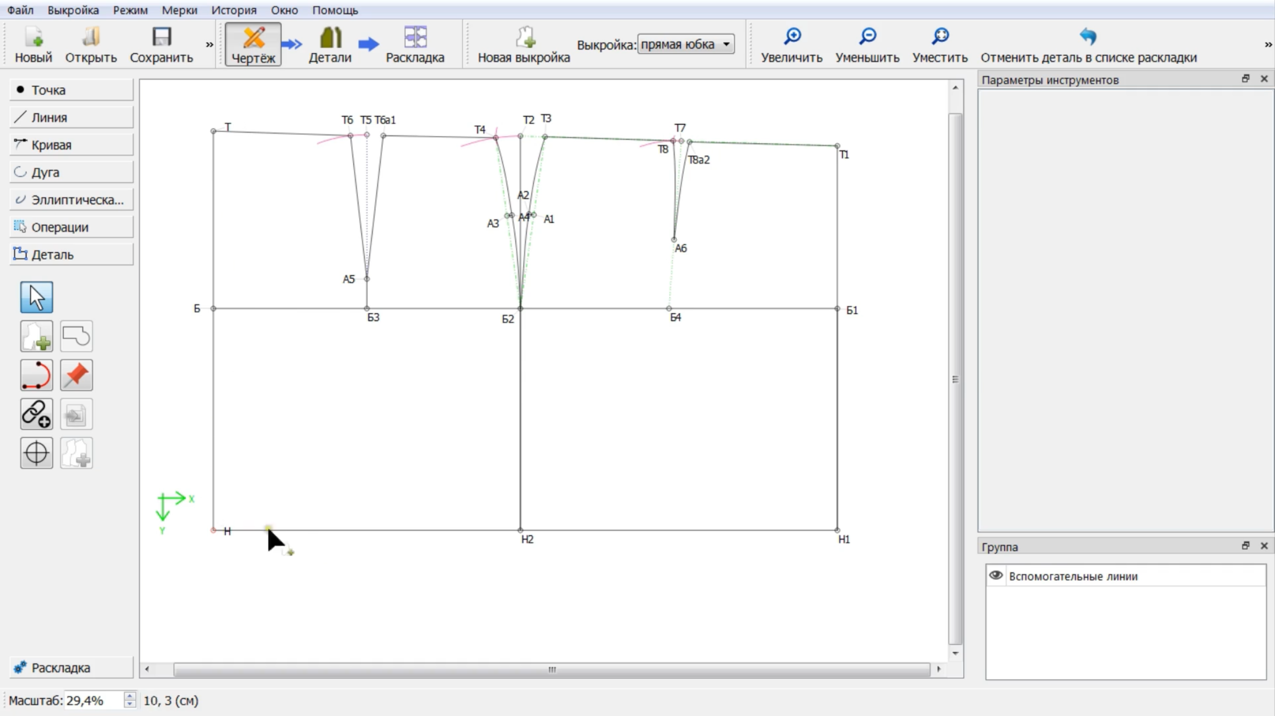Screen dimensions: 1275x716
Task: Switch to Детали mode
Action: click(330, 45)
